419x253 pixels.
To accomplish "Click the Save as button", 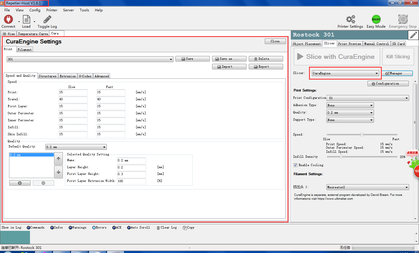I will (229, 59).
